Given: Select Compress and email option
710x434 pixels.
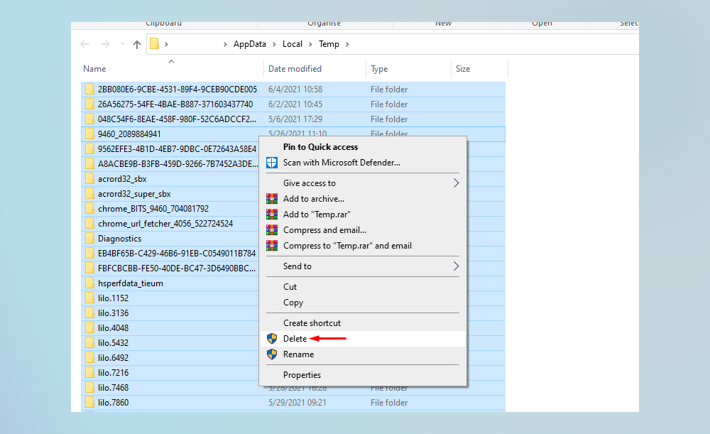Looking at the screenshot, I should tap(324, 230).
